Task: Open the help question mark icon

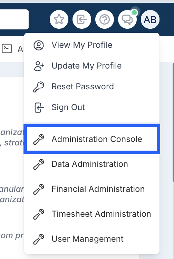Action: pos(105,19)
